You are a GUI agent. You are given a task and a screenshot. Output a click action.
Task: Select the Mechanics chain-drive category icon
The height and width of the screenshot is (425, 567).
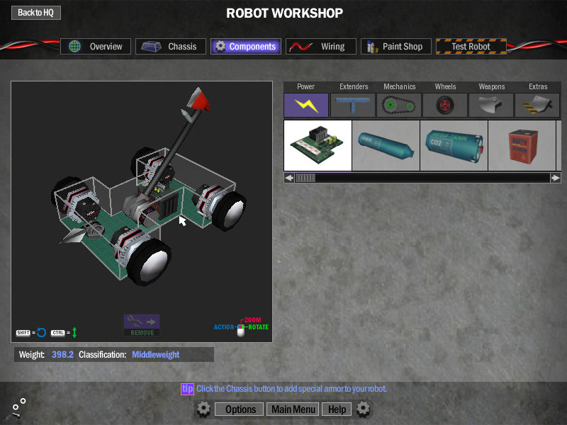(x=399, y=105)
